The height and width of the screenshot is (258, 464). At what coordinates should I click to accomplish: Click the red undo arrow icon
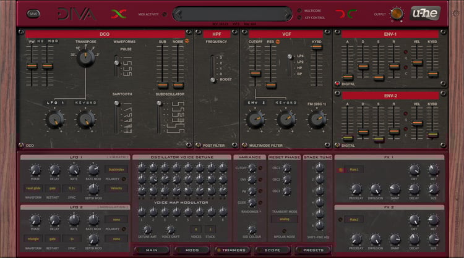coord(341,14)
